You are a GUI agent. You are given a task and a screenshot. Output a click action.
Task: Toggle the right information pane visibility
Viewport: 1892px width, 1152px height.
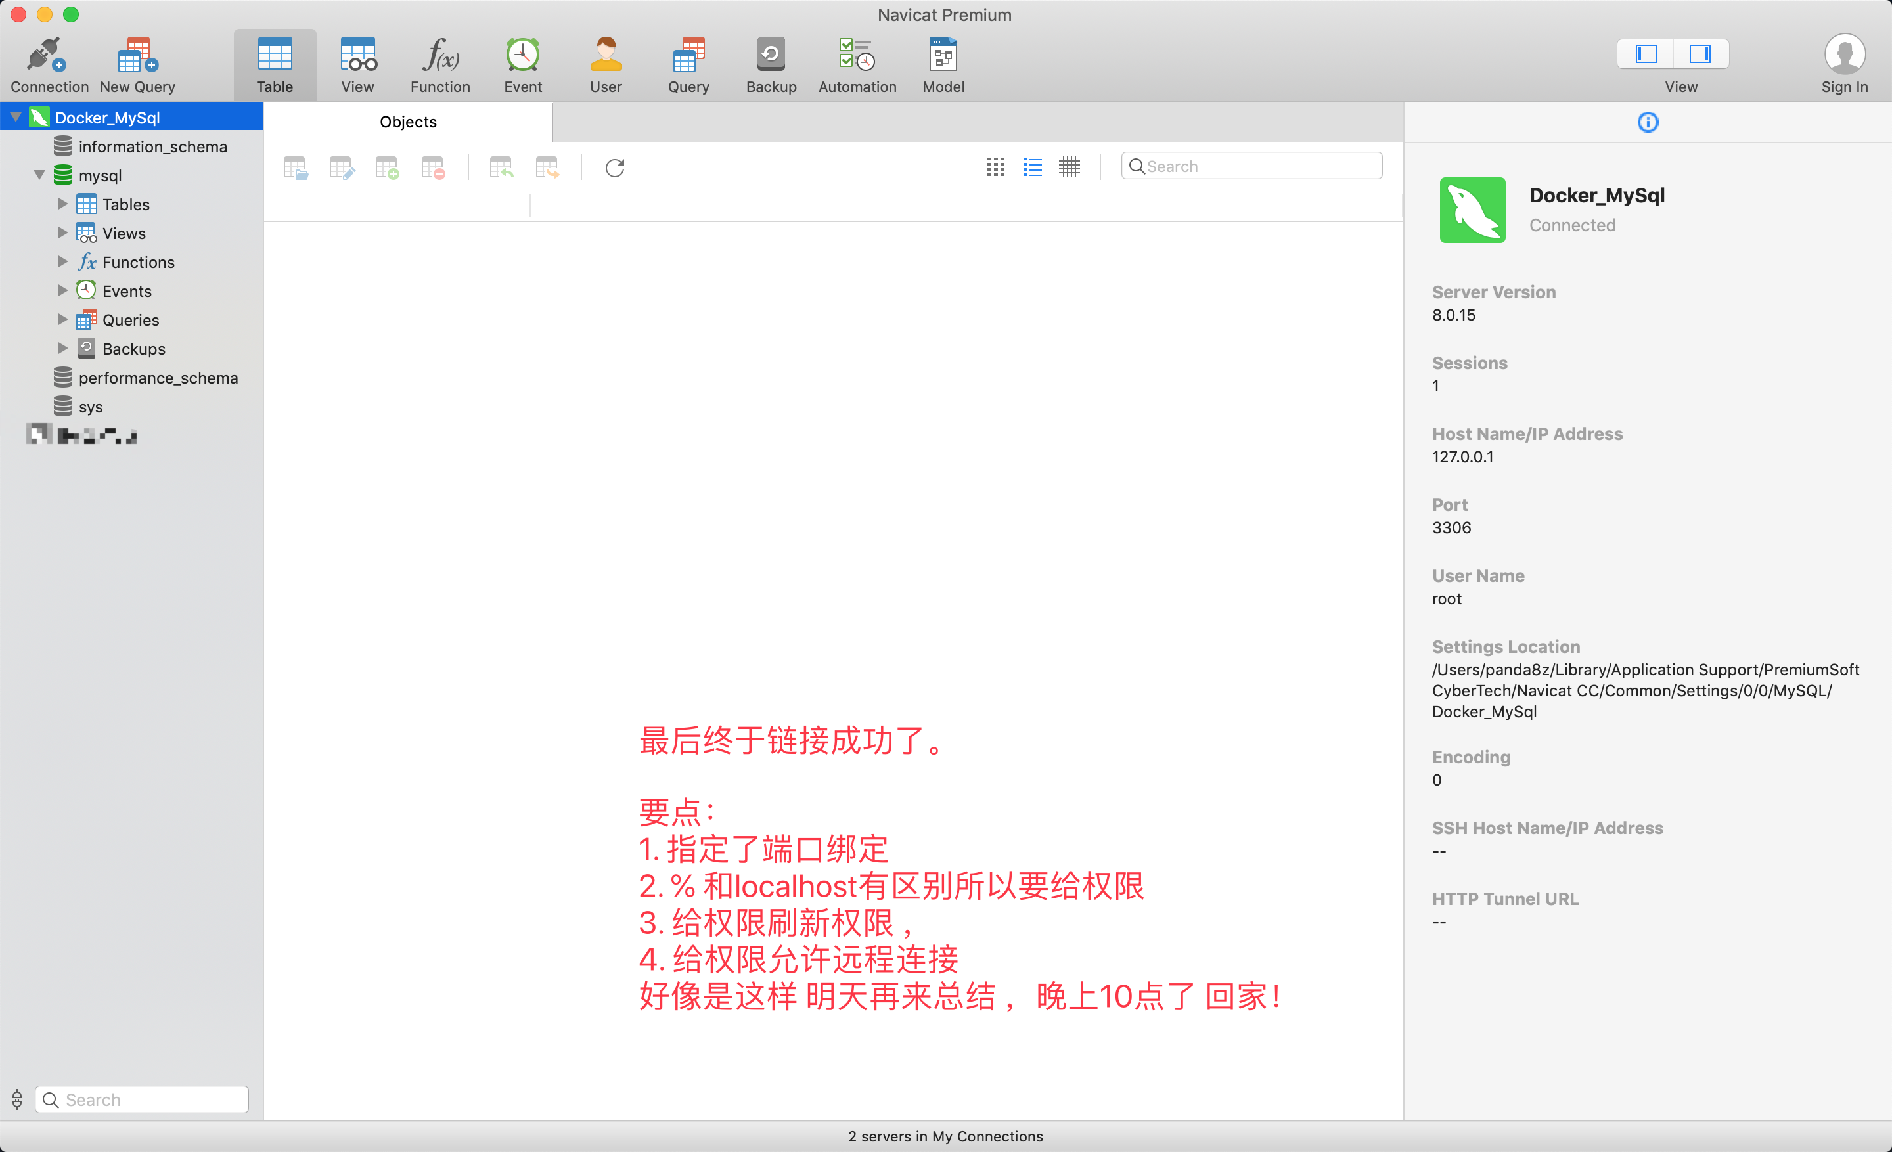1701,54
